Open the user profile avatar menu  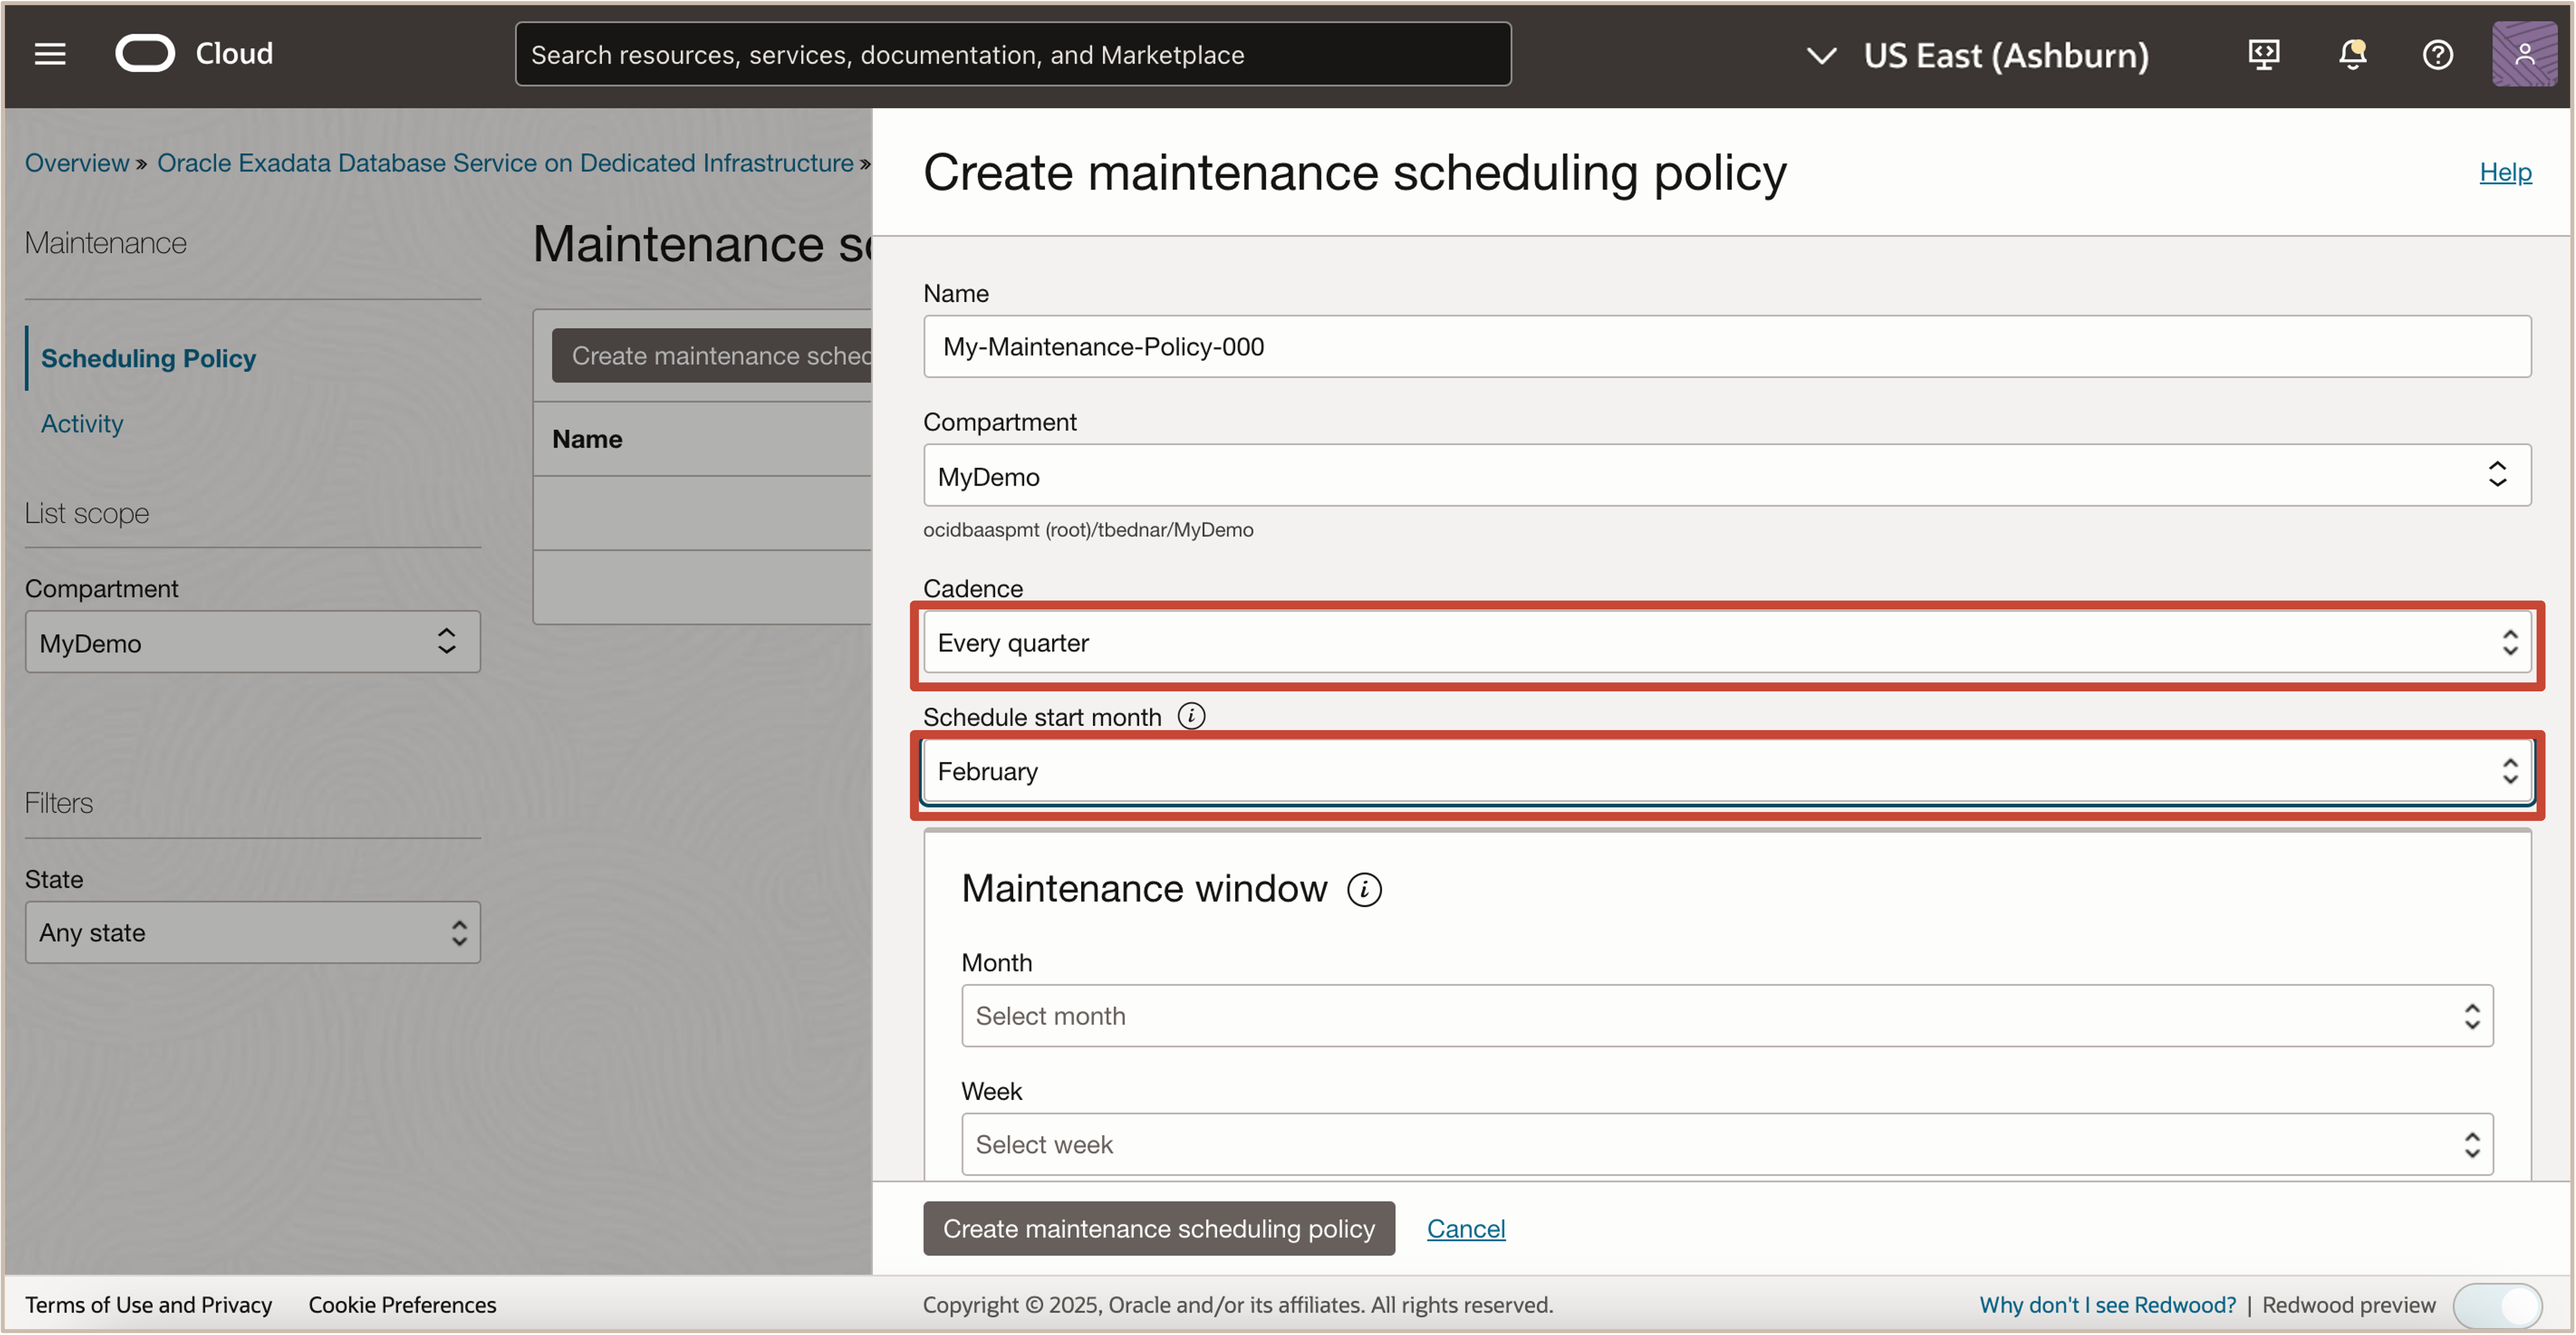pyautogui.click(x=2524, y=53)
